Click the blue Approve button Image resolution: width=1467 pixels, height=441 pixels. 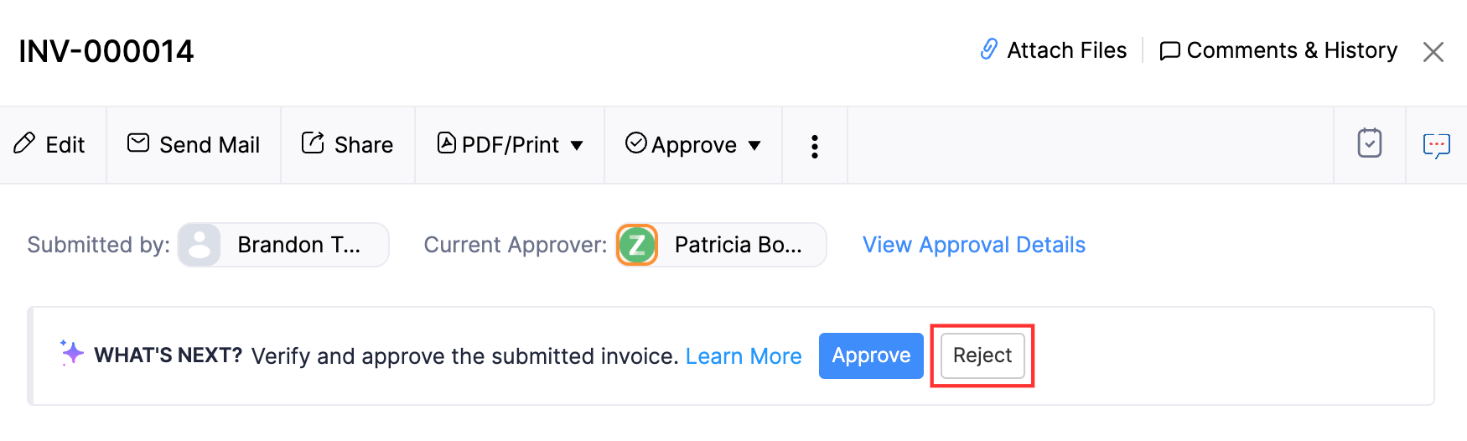pyautogui.click(x=871, y=355)
